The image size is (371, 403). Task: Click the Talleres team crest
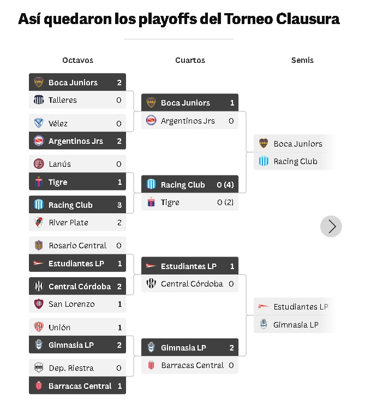[39, 100]
